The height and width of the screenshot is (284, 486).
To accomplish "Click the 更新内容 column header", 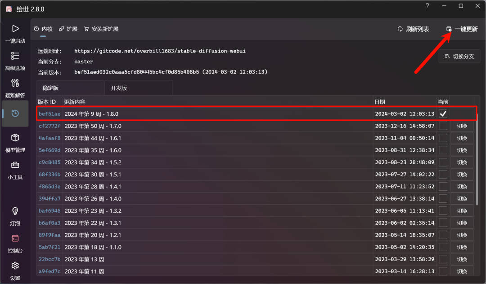I will (74, 102).
